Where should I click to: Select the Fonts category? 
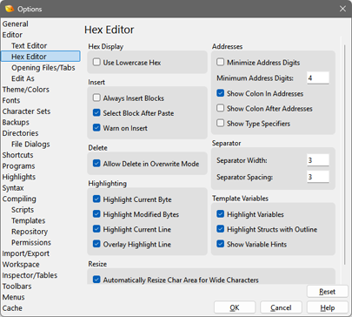point(11,100)
